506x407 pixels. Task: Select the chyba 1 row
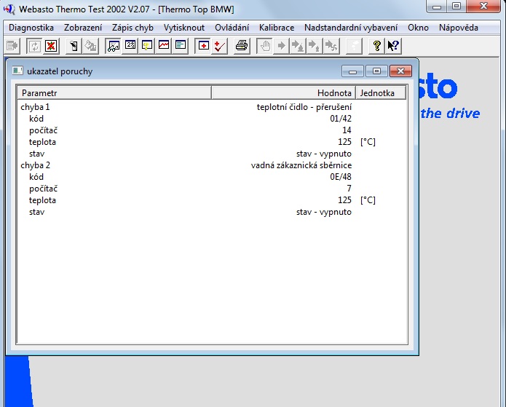[212, 107]
